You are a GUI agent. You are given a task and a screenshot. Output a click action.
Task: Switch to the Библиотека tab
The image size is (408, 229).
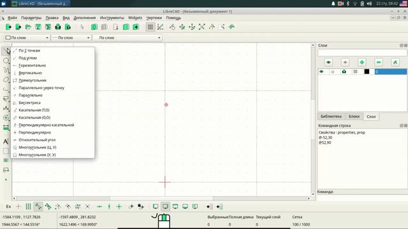[331, 116]
